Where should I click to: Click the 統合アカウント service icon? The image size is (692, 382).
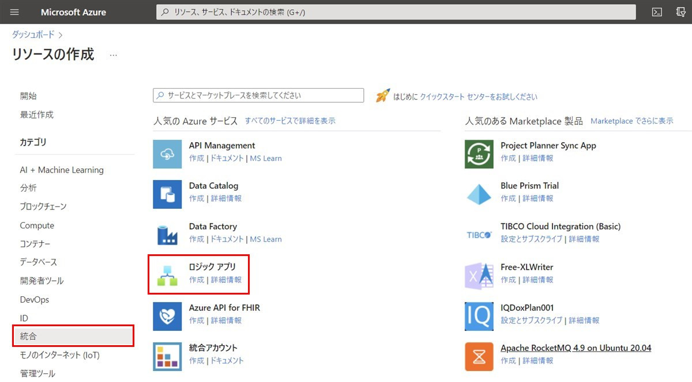(x=167, y=357)
